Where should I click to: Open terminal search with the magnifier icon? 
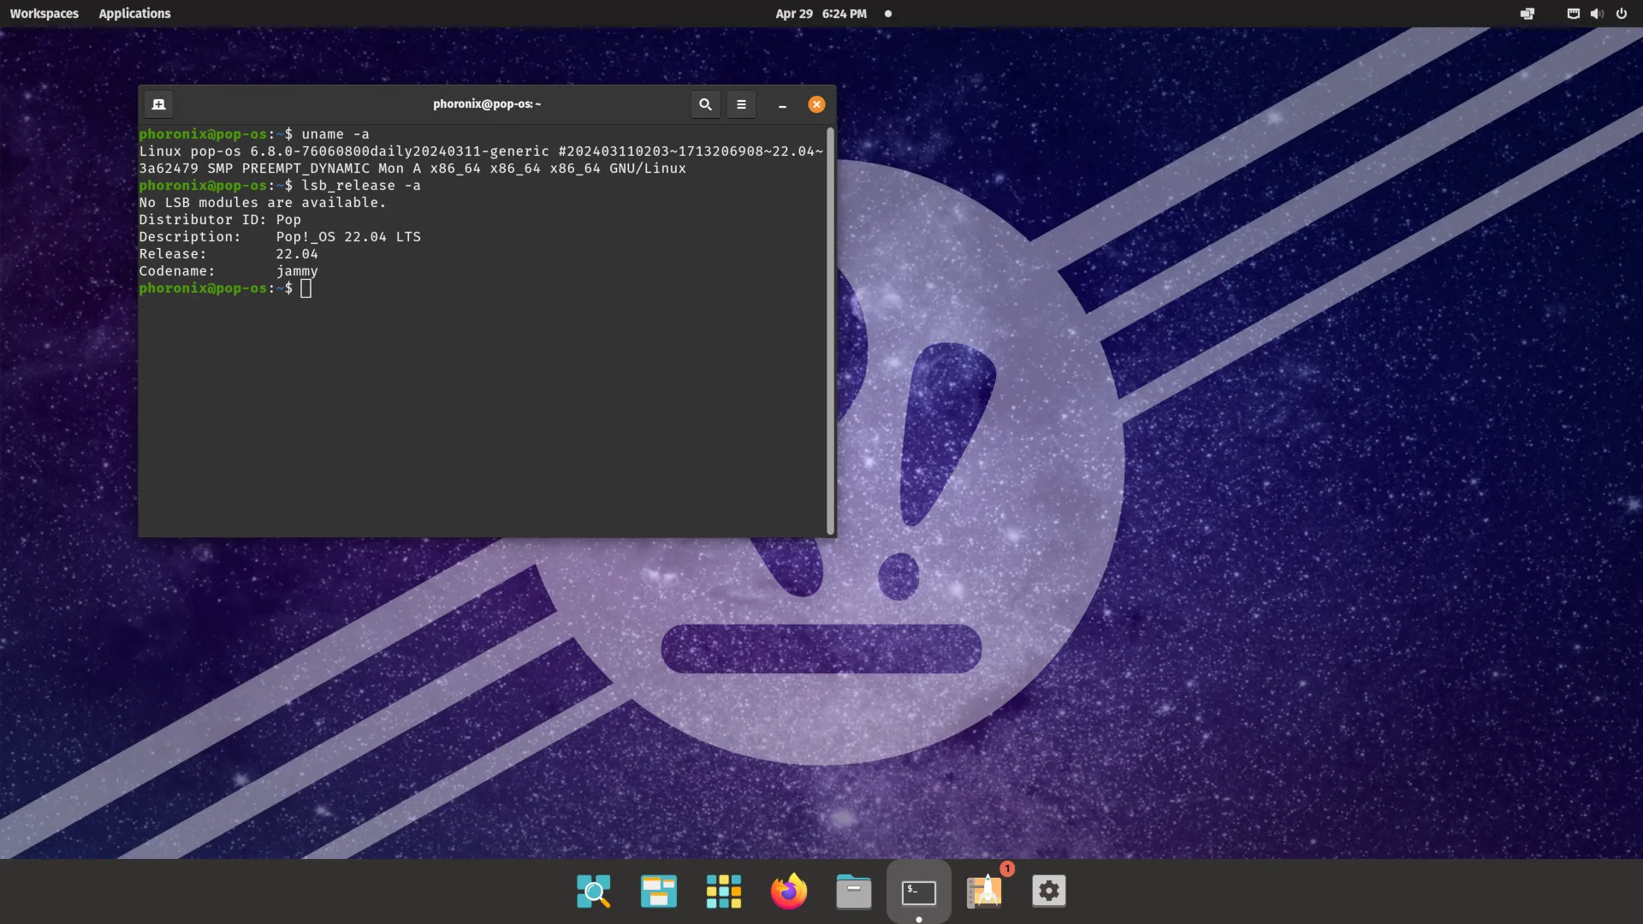705,104
